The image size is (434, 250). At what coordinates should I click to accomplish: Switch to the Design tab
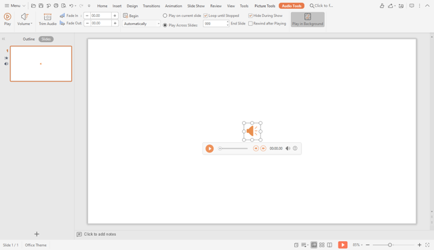(132, 6)
